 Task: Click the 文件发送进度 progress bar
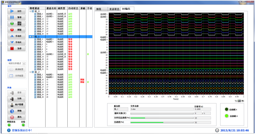click(x=162, y=118)
